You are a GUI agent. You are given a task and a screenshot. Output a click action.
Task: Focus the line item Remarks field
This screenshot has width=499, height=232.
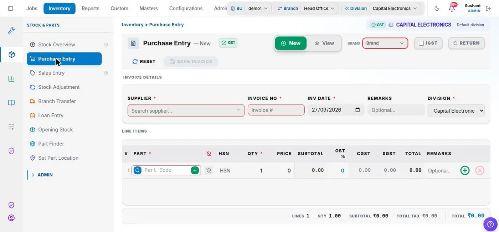[x=439, y=171]
